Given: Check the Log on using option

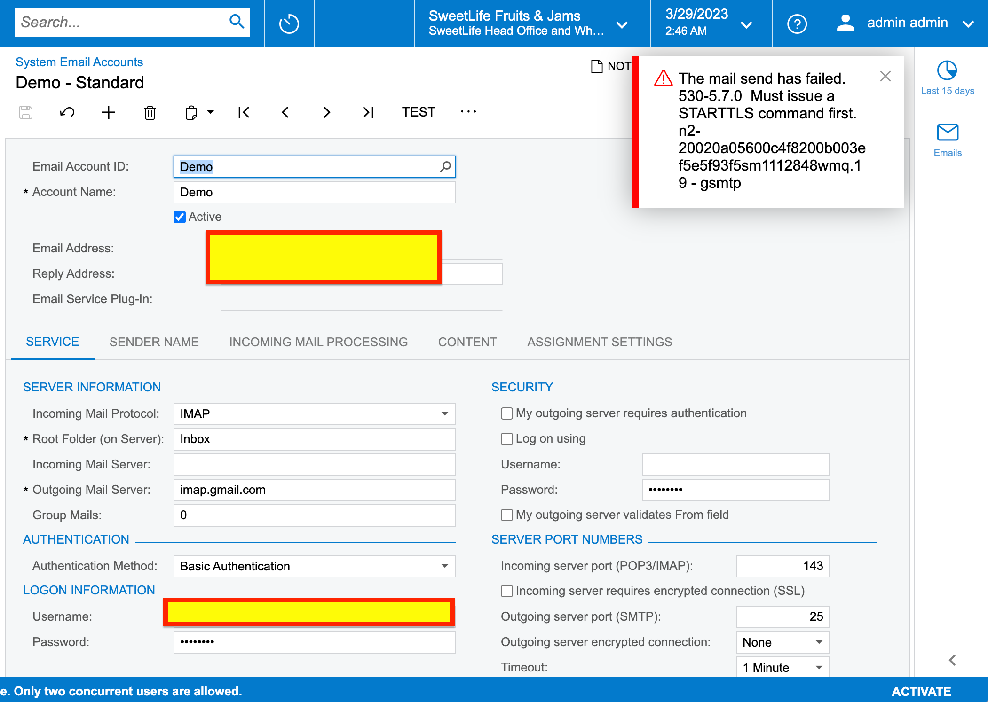Looking at the screenshot, I should coord(506,438).
